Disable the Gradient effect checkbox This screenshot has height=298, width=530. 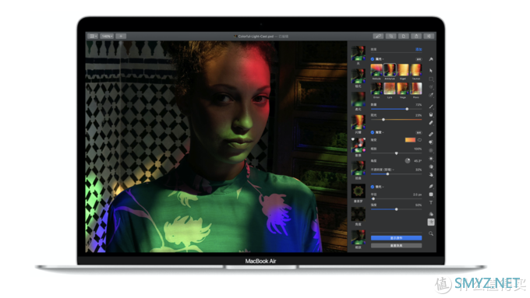[x=373, y=132]
